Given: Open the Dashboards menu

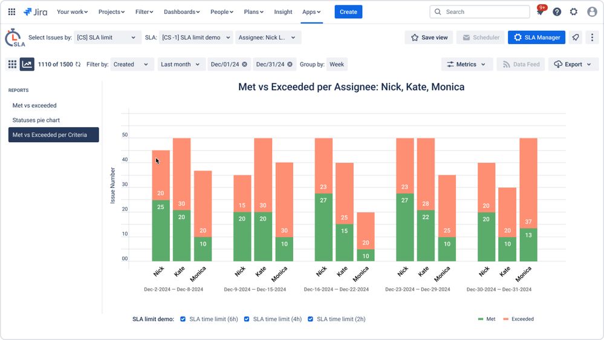Looking at the screenshot, I should 182,12.
